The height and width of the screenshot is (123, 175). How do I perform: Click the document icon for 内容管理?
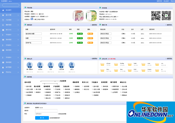click(x=3, y=20)
